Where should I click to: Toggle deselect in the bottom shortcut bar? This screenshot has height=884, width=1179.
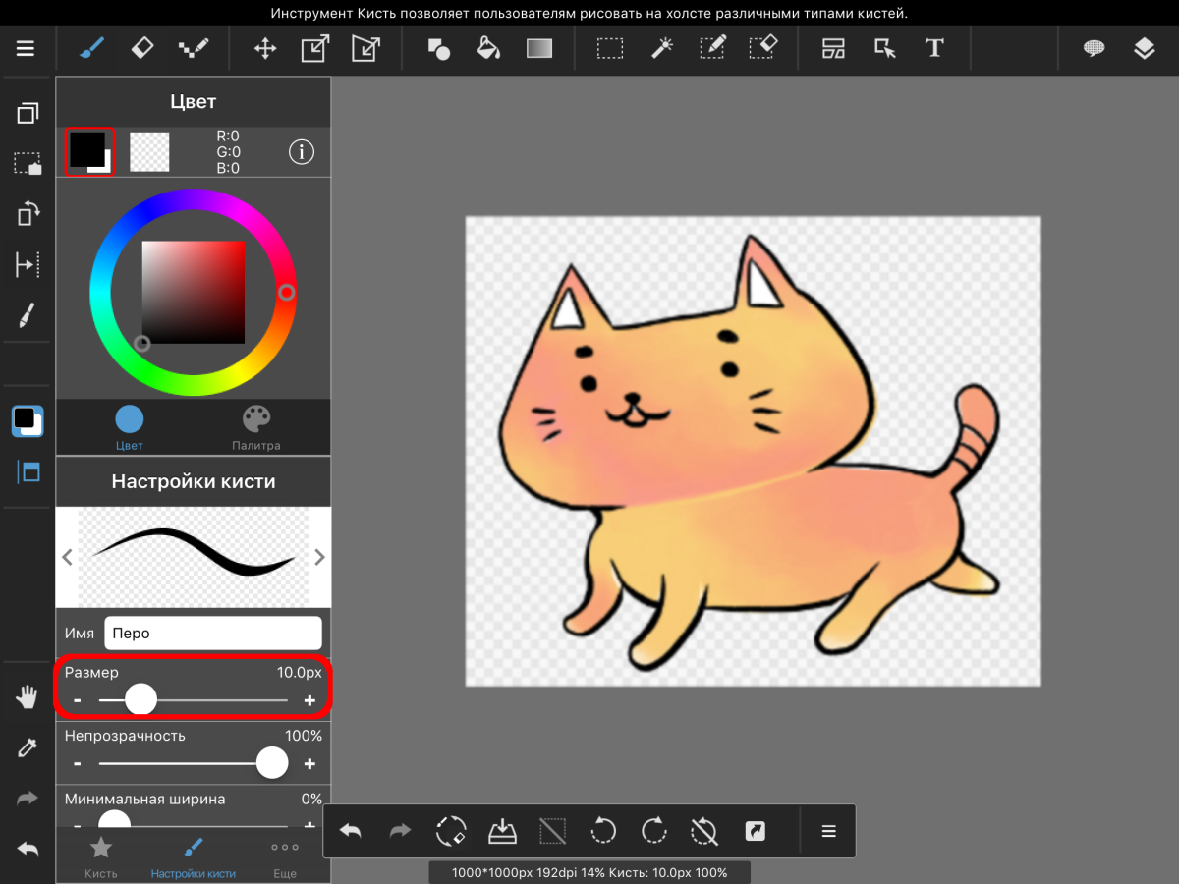coord(553,832)
